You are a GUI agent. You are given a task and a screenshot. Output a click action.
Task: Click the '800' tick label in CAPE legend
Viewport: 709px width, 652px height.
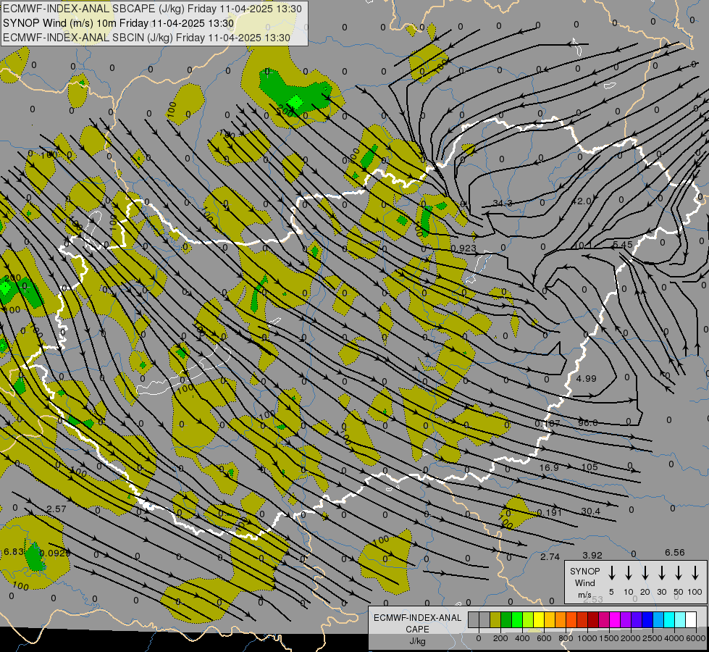[566, 638]
